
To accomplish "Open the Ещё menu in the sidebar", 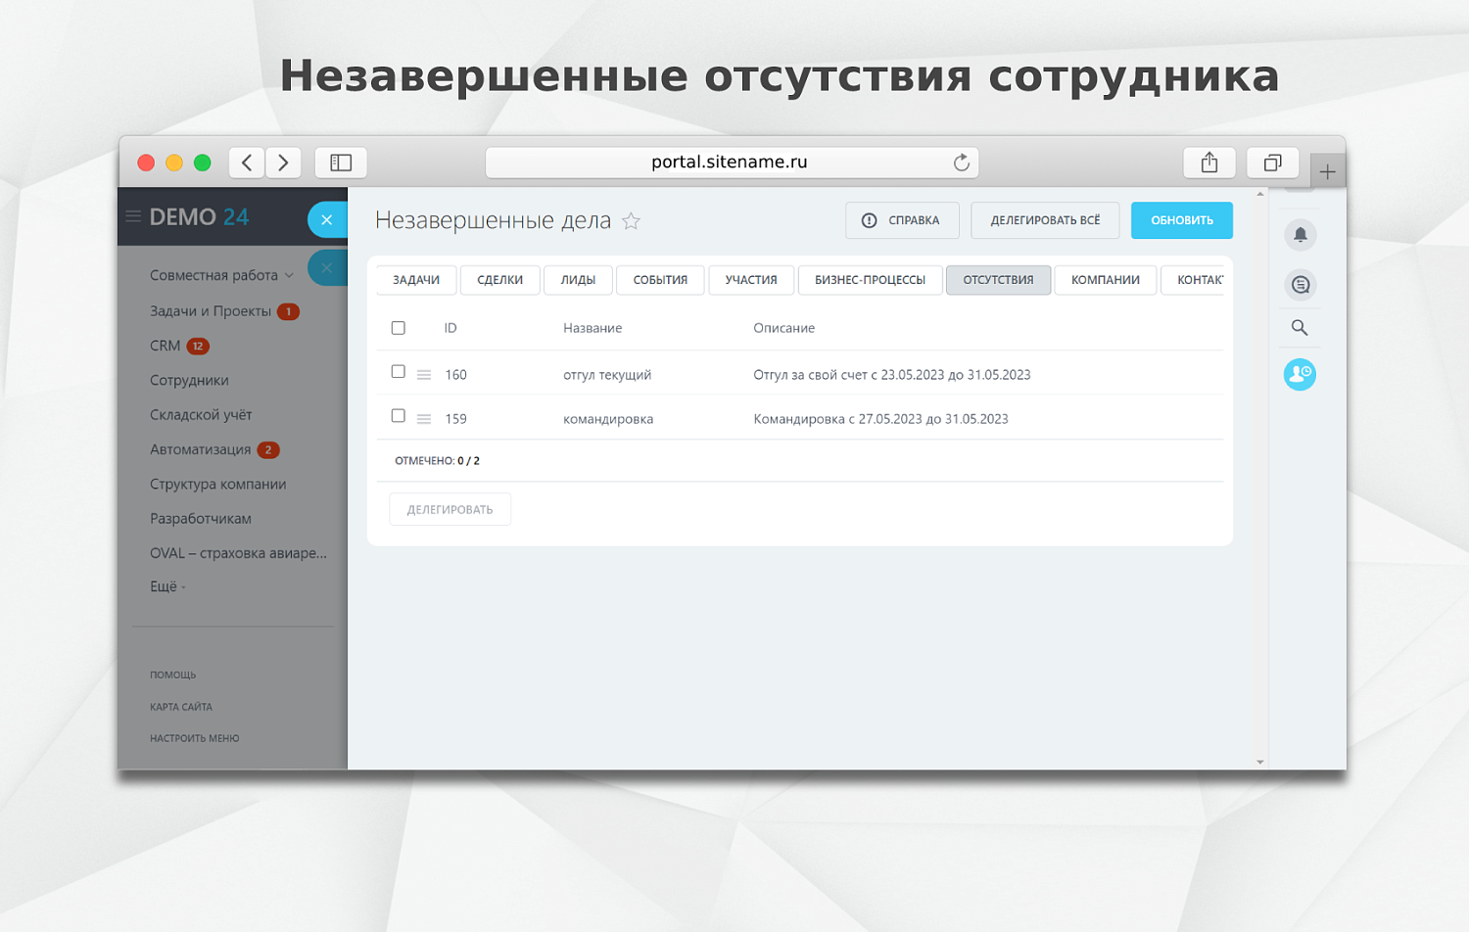I will click(x=163, y=585).
